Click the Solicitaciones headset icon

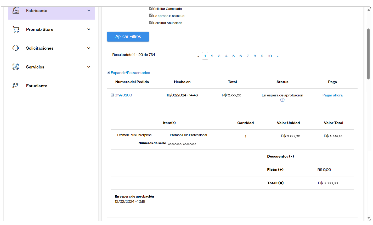(x=16, y=48)
